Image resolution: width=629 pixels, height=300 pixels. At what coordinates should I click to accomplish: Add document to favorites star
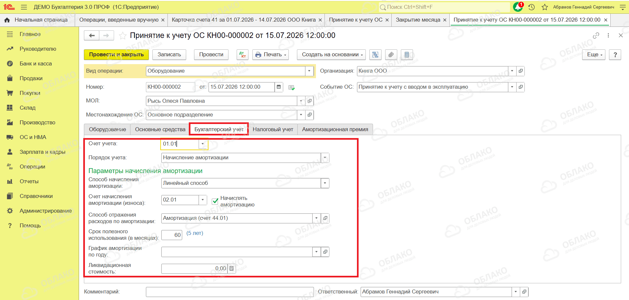(123, 35)
